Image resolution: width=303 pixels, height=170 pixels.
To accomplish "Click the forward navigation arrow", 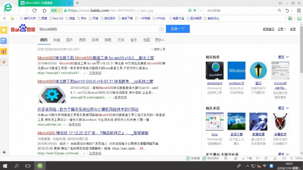I will [x=27, y=11].
